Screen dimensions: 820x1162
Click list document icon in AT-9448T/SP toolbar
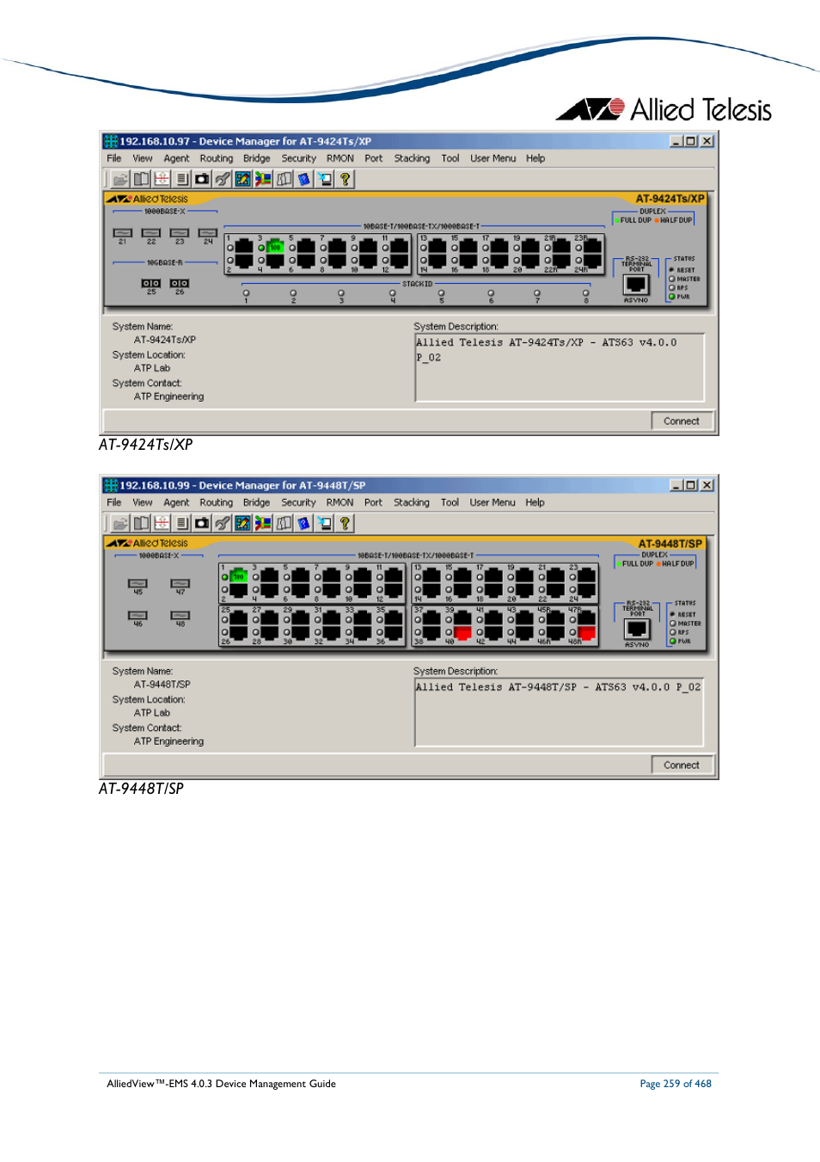[182, 523]
